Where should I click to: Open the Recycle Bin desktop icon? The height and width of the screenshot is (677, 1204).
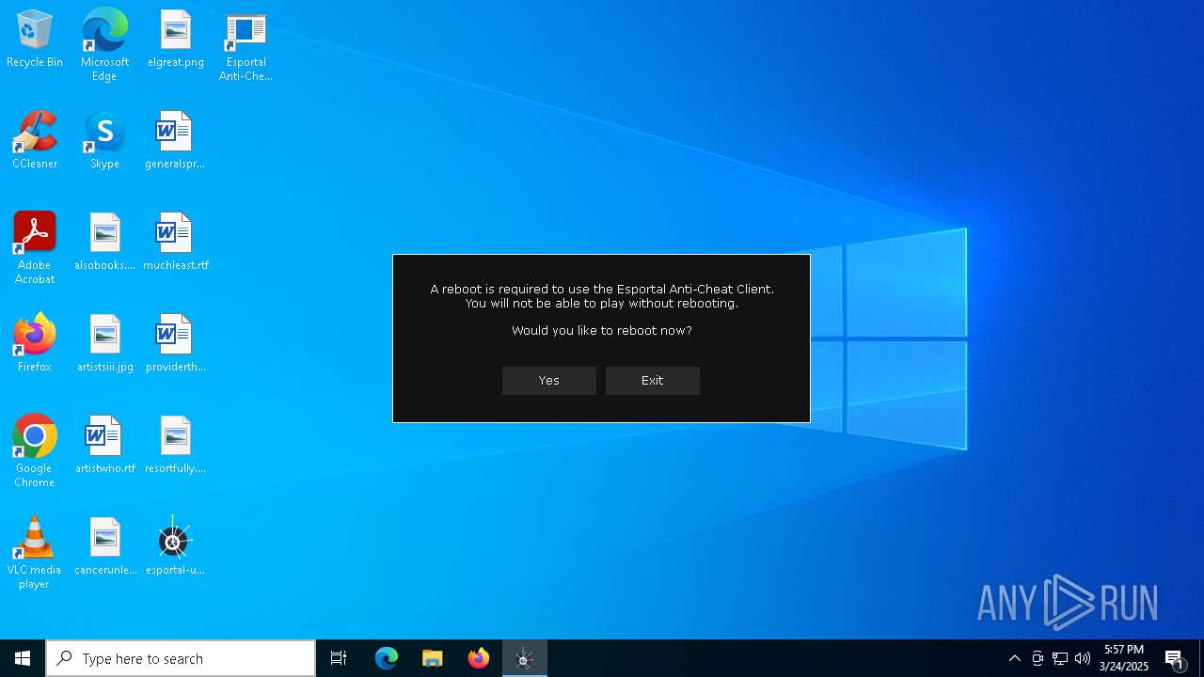[35, 39]
